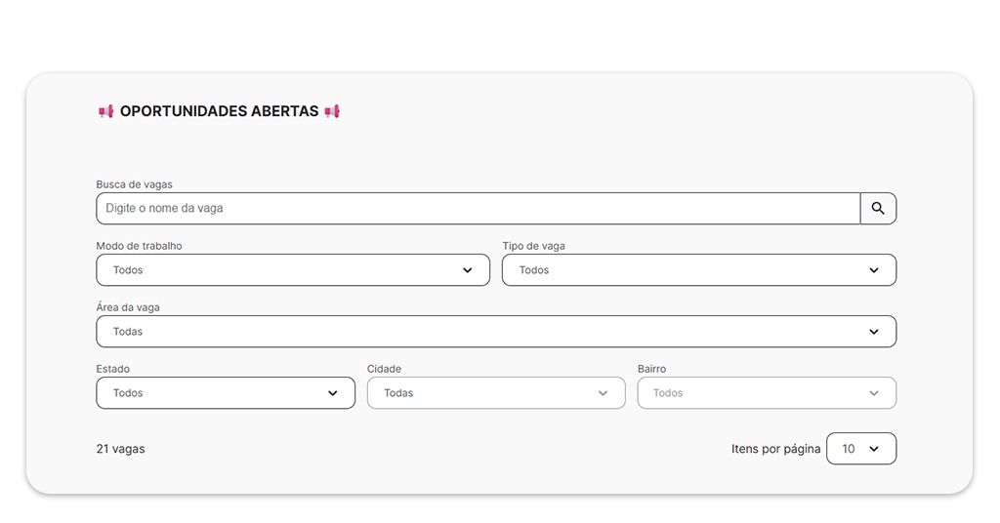Image resolution: width=1000 pixels, height=523 pixels.
Task: Click the magnifying glass search button
Action: [878, 208]
